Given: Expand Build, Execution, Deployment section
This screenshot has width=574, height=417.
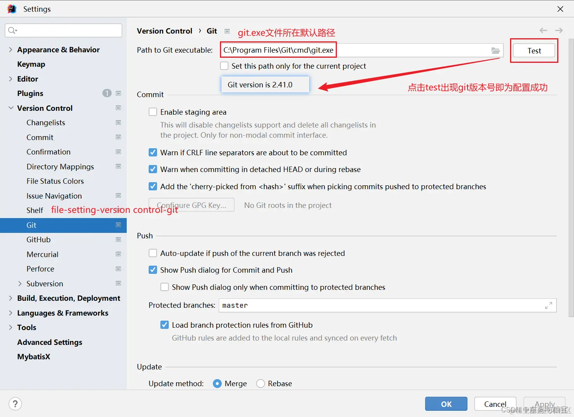Looking at the screenshot, I should point(11,298).
